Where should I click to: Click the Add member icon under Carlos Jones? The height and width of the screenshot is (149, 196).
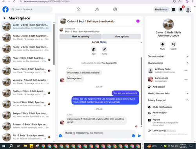(x=93, y=49)
